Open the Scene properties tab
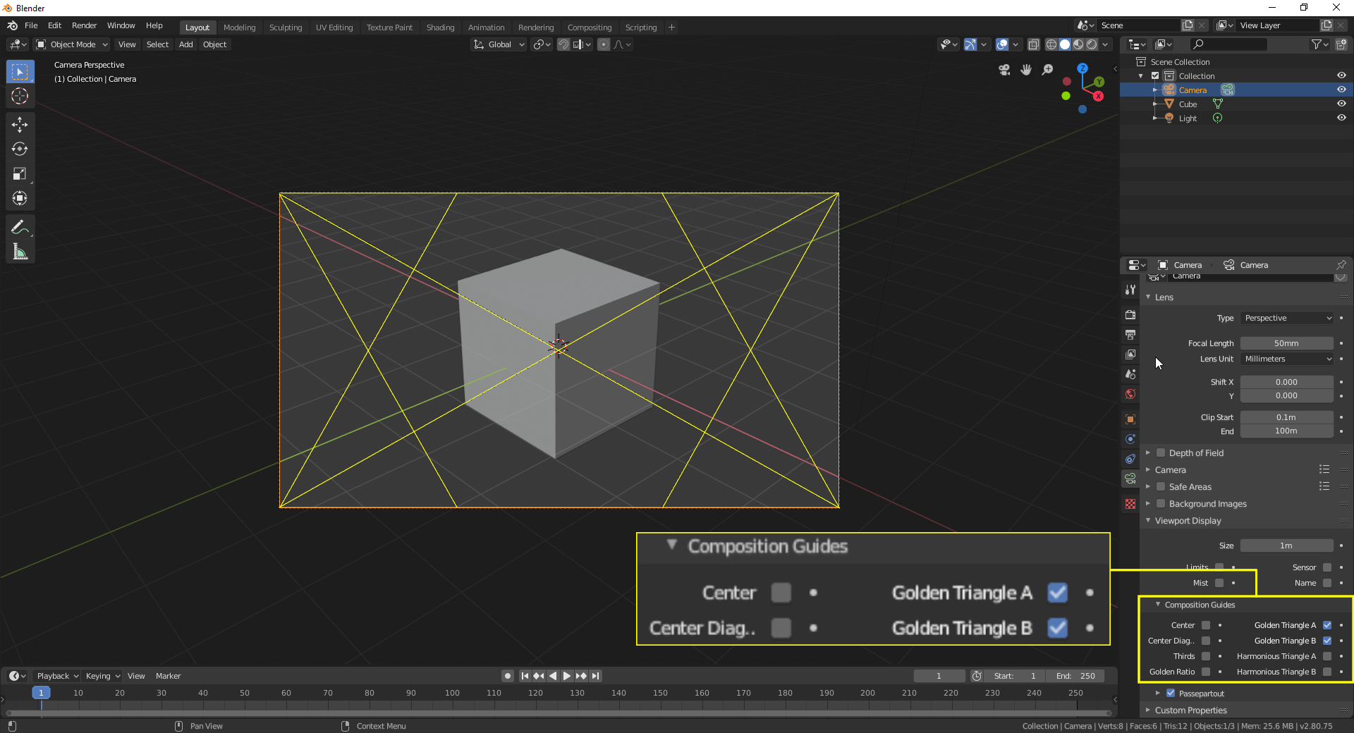The width and height of the screenshot is (1354, 733). 1130,374
